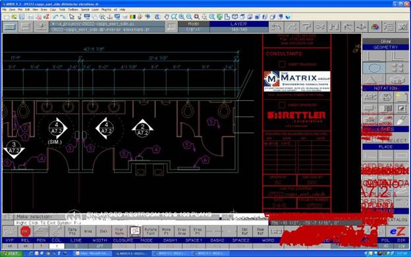Open the Layer menu
The width and height of the screenshot is (411, 257).
[95, 9]
